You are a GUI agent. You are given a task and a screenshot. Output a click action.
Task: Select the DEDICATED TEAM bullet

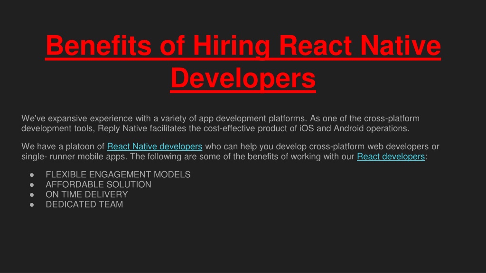click(84, 204)
